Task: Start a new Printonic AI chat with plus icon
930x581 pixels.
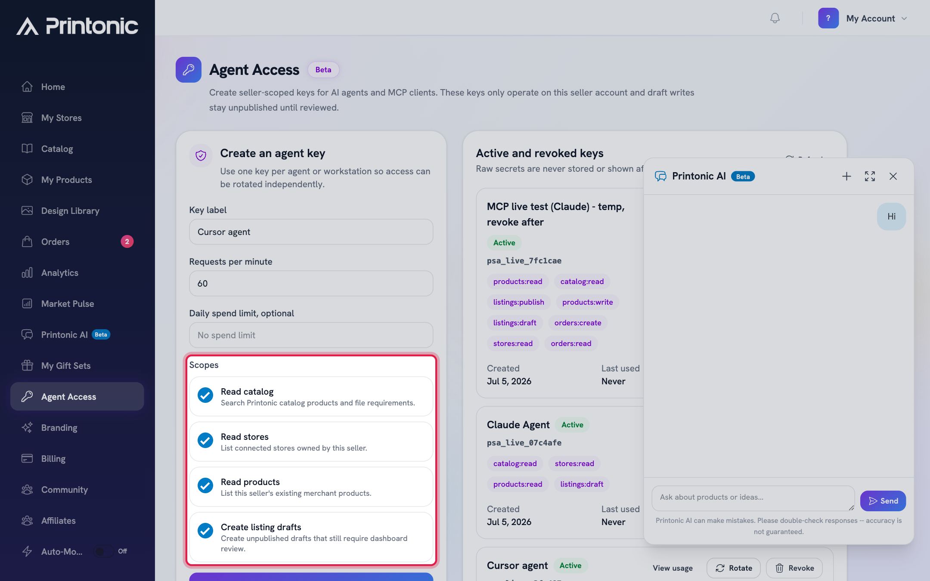Action: 846,176
